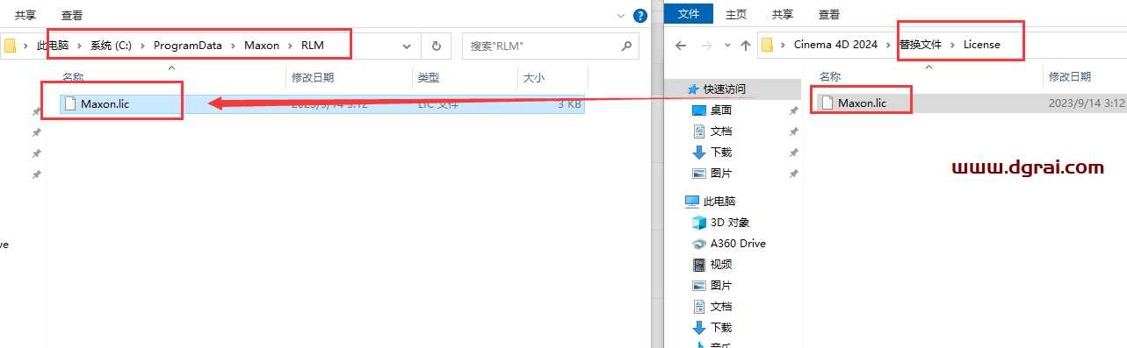Open 图片 folder under 此电脑

tap(721, 286)
